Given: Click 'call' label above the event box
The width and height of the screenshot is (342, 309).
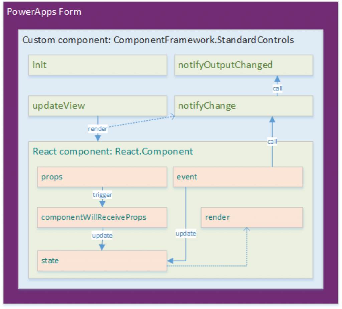Looking at the screenshot, I should [x=272, y=142].
